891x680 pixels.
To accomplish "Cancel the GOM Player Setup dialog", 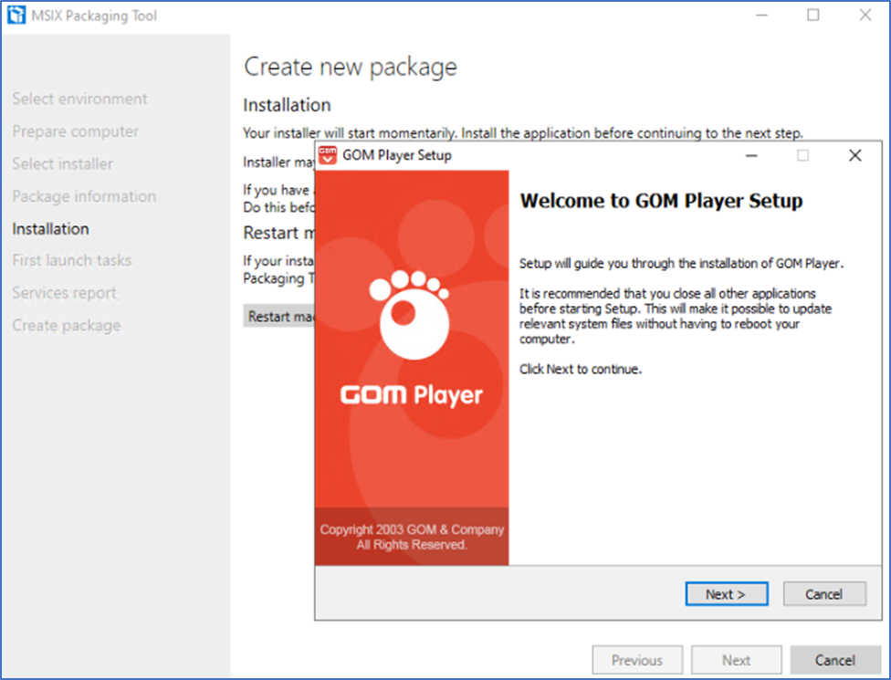I will tap(824, 593).
